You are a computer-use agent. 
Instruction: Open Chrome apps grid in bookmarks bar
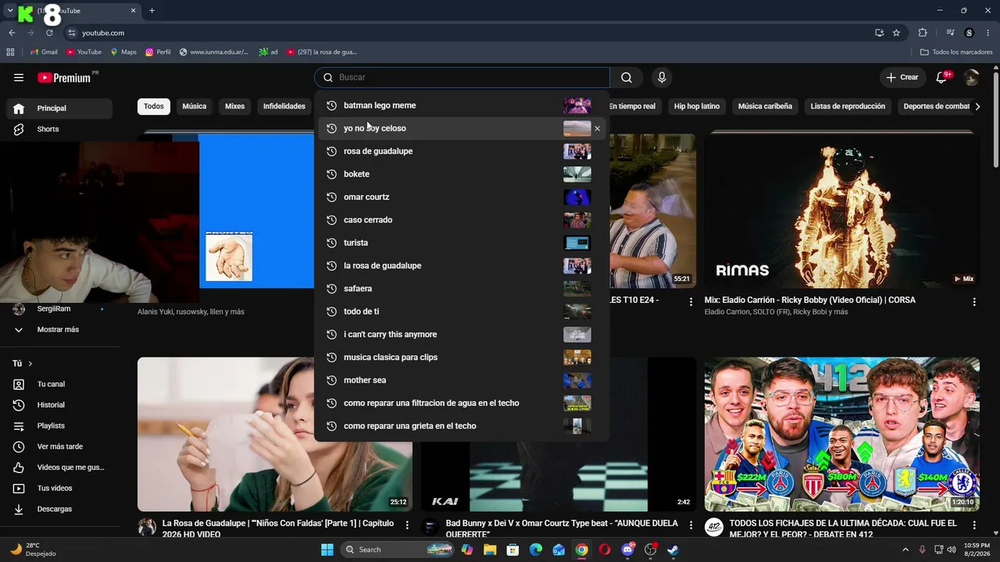click(10, 52)
